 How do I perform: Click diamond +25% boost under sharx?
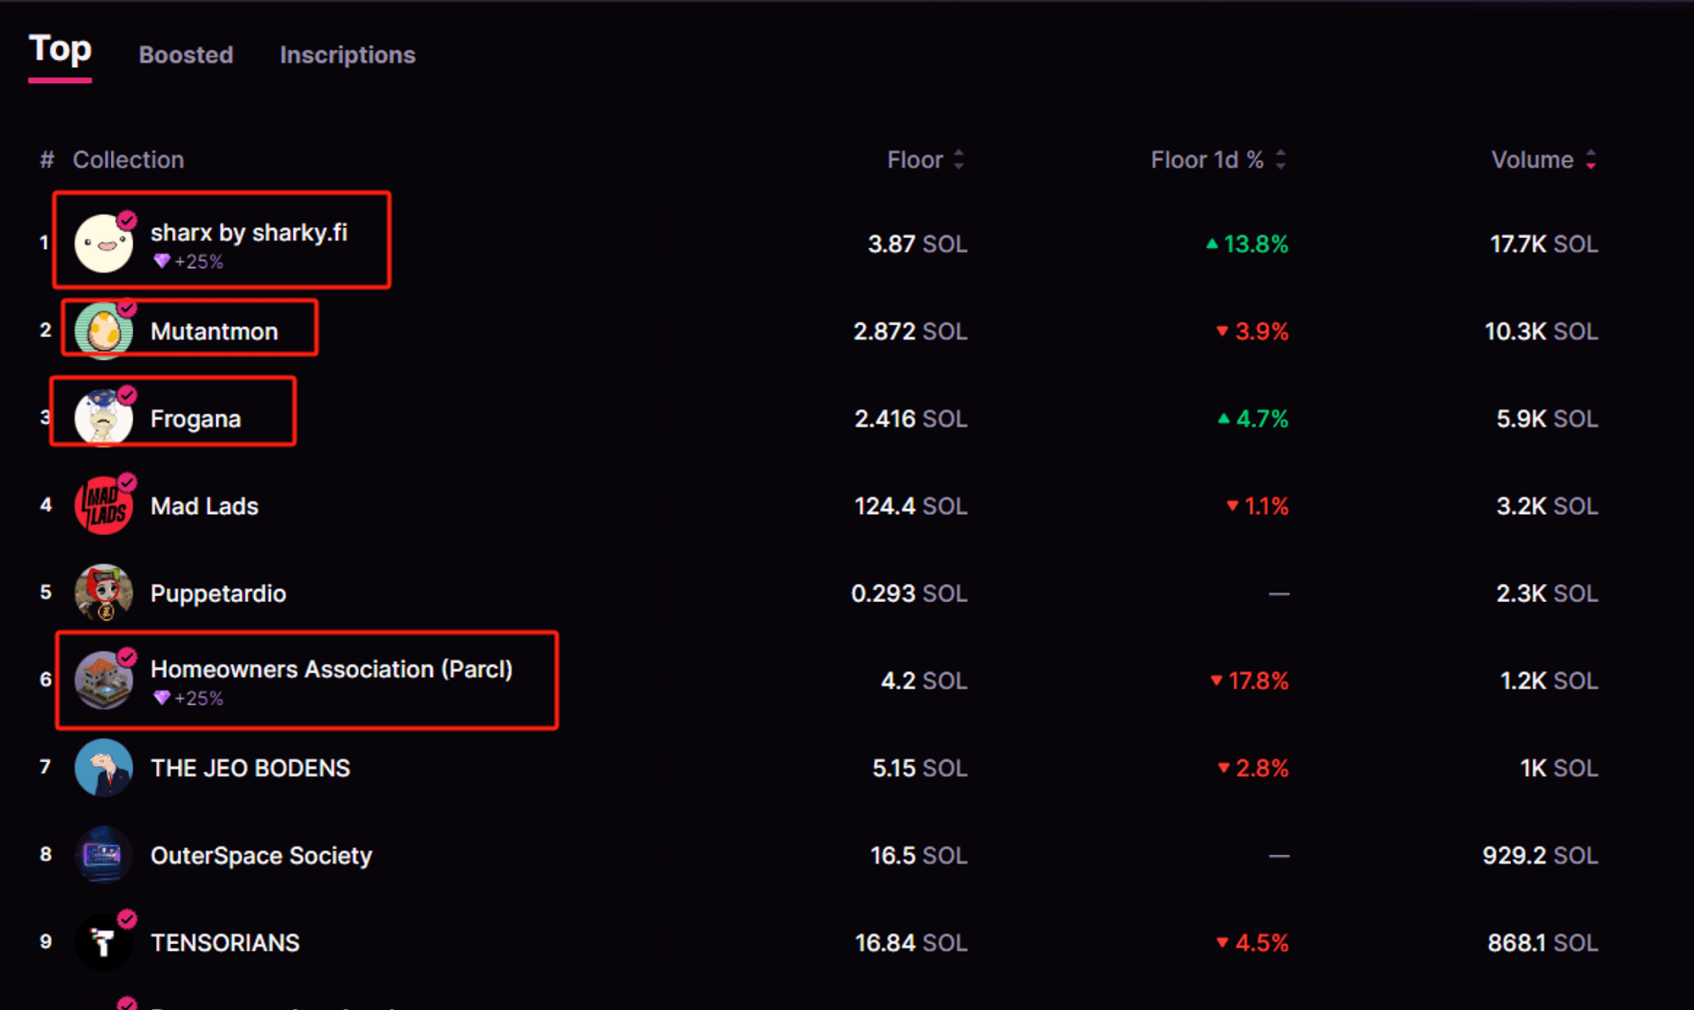pyautogui.click(x=188, y=262)
